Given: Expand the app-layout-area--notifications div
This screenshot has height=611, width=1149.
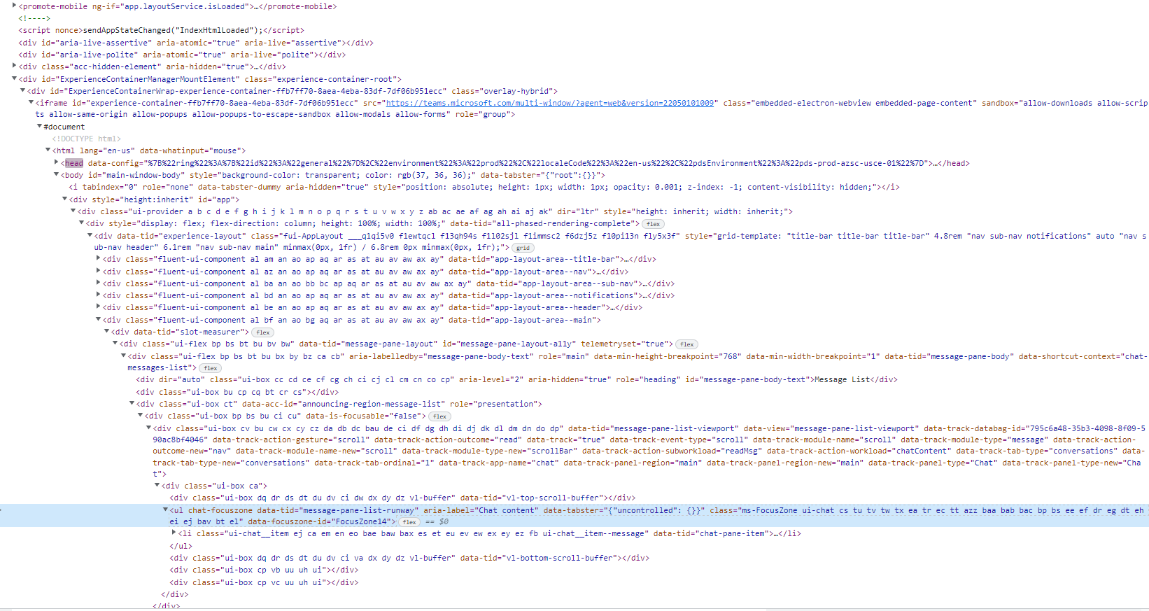Looking at the screenshot, I should pos(99,295).
